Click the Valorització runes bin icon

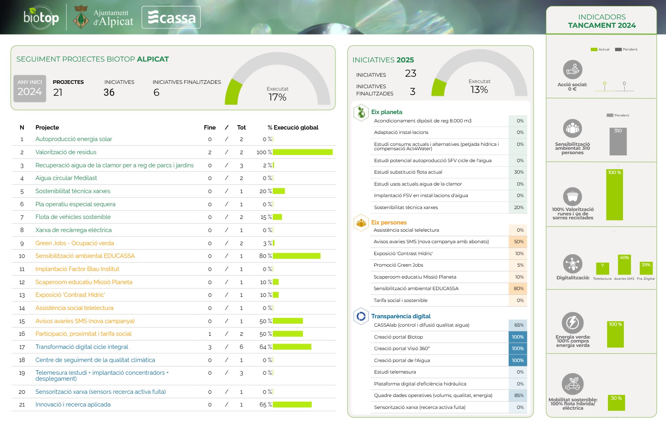pos(573,196)
